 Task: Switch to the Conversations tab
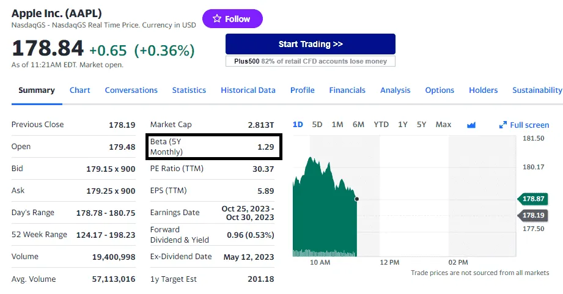[131, 90]
